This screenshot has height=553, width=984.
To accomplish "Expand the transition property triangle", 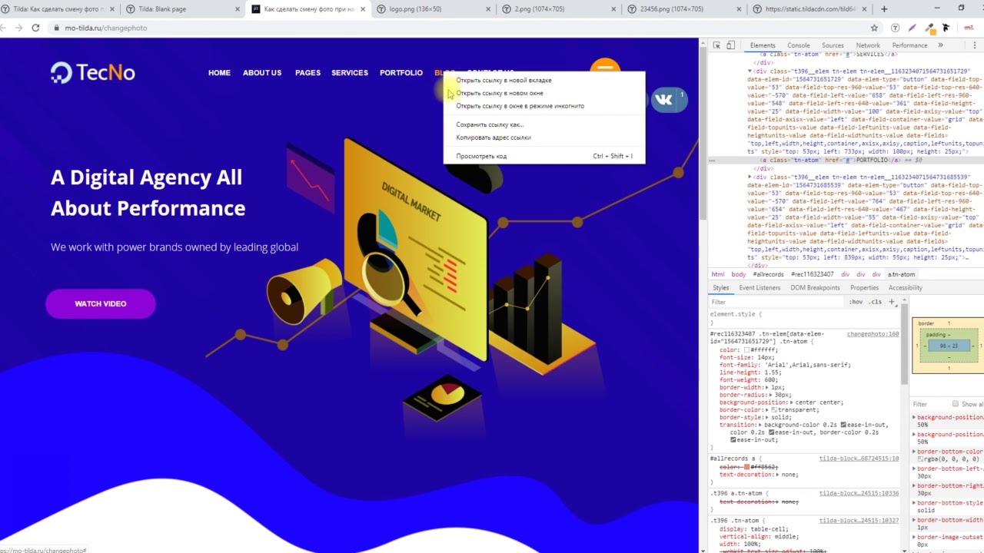I will pos(761,425).
